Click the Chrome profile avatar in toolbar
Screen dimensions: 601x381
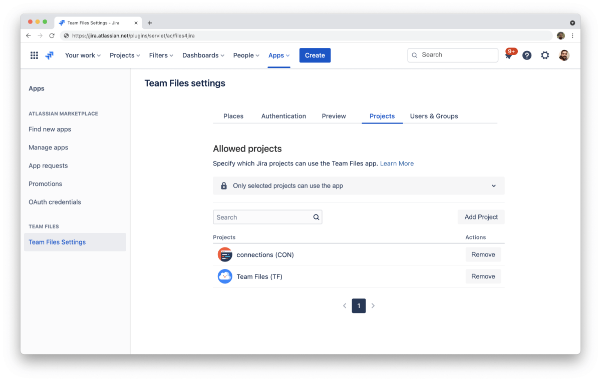561,36
